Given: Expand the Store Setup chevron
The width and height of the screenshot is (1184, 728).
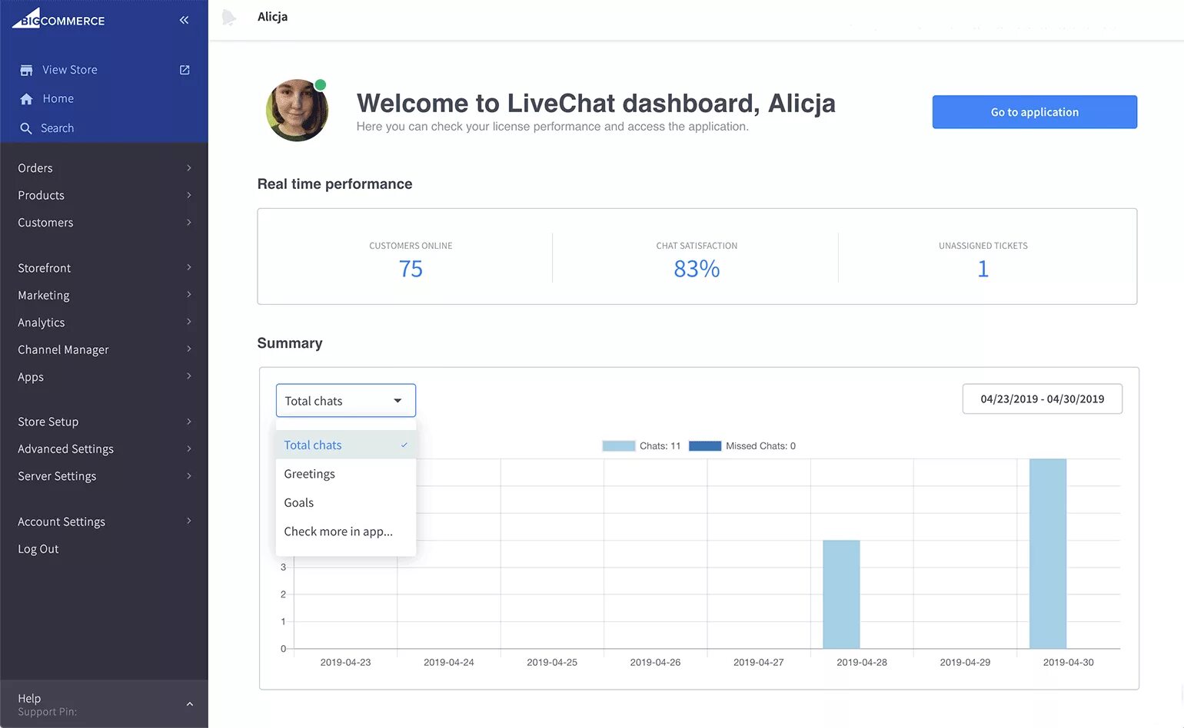Looking at the screenshot, I should pos(189,422).
